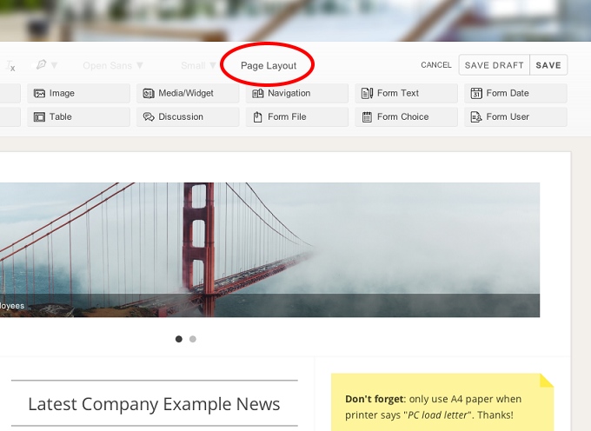Select the first slideshow indicator dot

point(179,339)
